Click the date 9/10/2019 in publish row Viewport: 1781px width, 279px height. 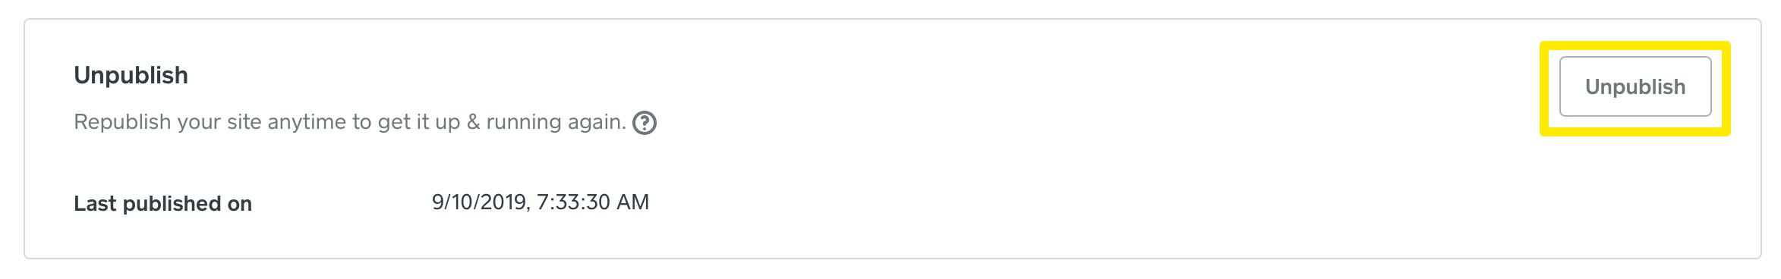pos(479,202)
